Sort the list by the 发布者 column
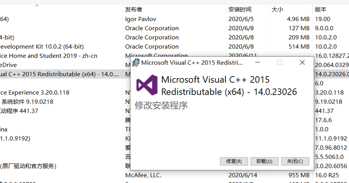 click(x=133, y=9)
